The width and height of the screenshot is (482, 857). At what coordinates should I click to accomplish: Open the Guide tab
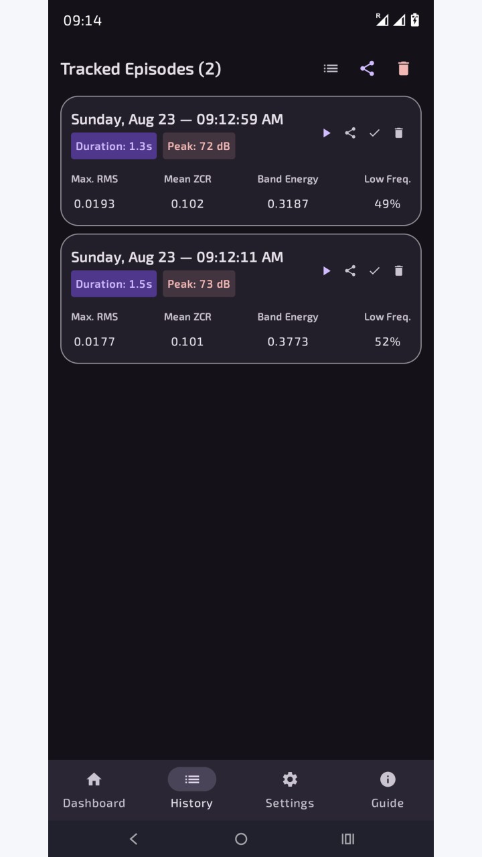[x=388, y=790]
